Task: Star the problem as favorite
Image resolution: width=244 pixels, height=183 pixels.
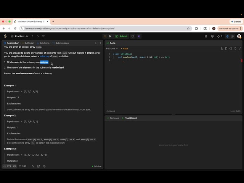Action: point(32,166)
